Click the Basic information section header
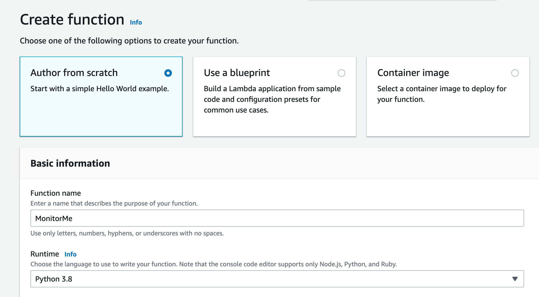Viewport: 539px width, 297px height. point(70,163)
